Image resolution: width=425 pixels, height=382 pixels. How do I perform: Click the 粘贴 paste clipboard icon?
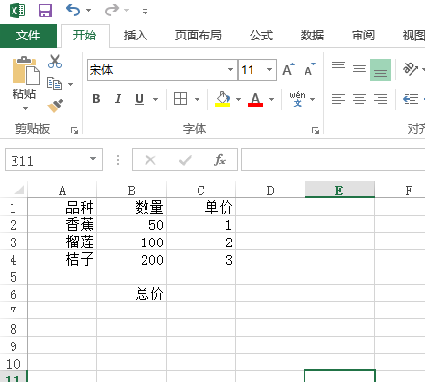coord(25,70)
